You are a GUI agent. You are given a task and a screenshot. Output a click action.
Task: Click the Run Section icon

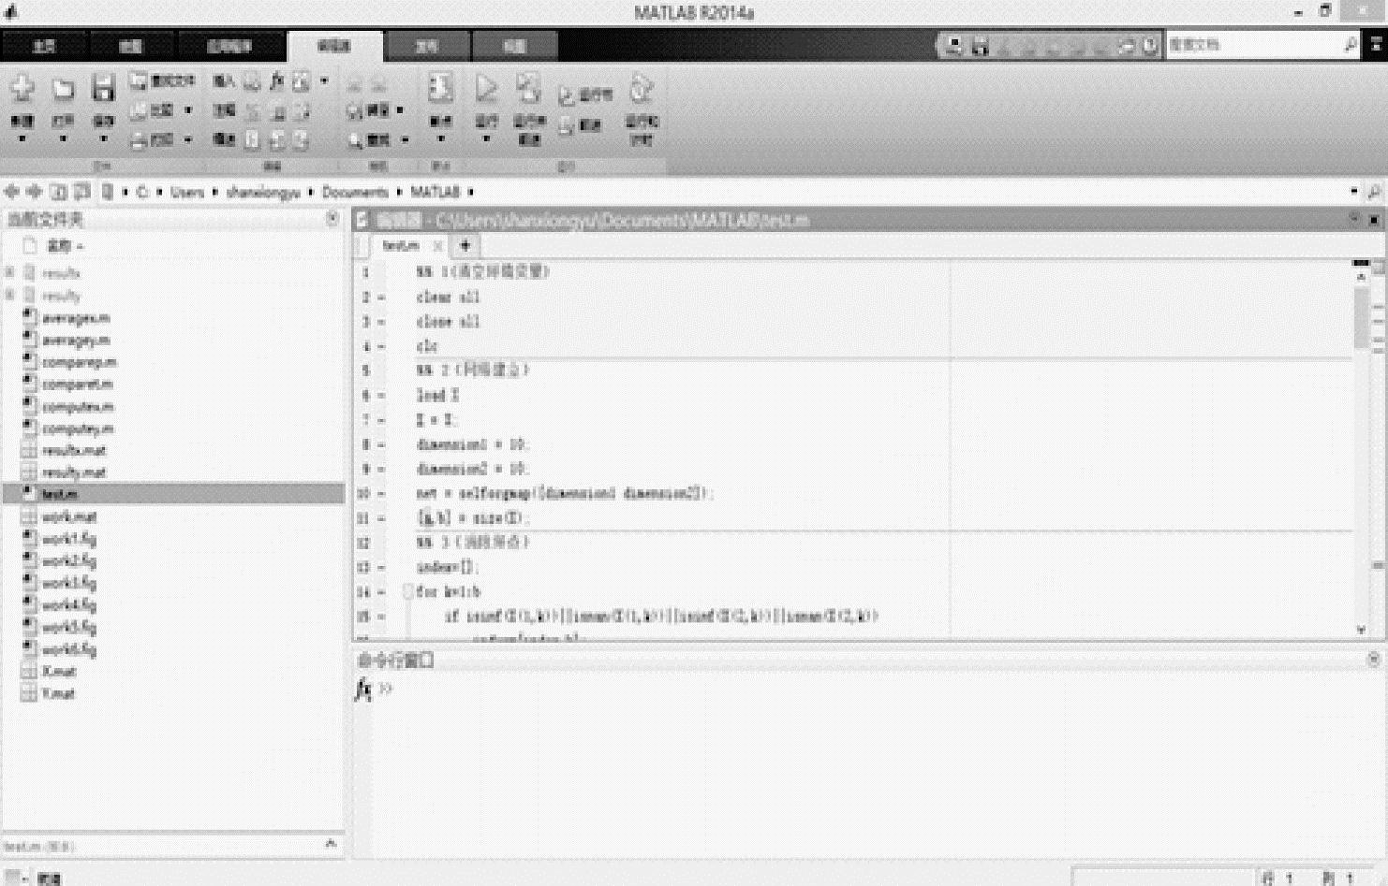point(567,94)
